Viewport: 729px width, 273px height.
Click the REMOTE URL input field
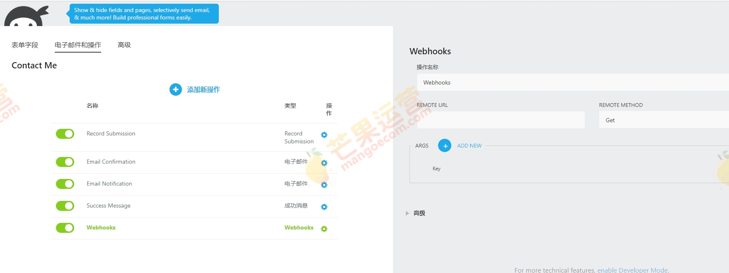click(501, 120)
